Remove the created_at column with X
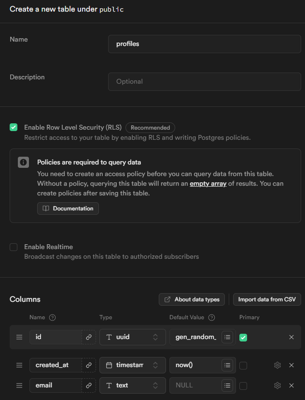305x400 pixels. (291, 365)
